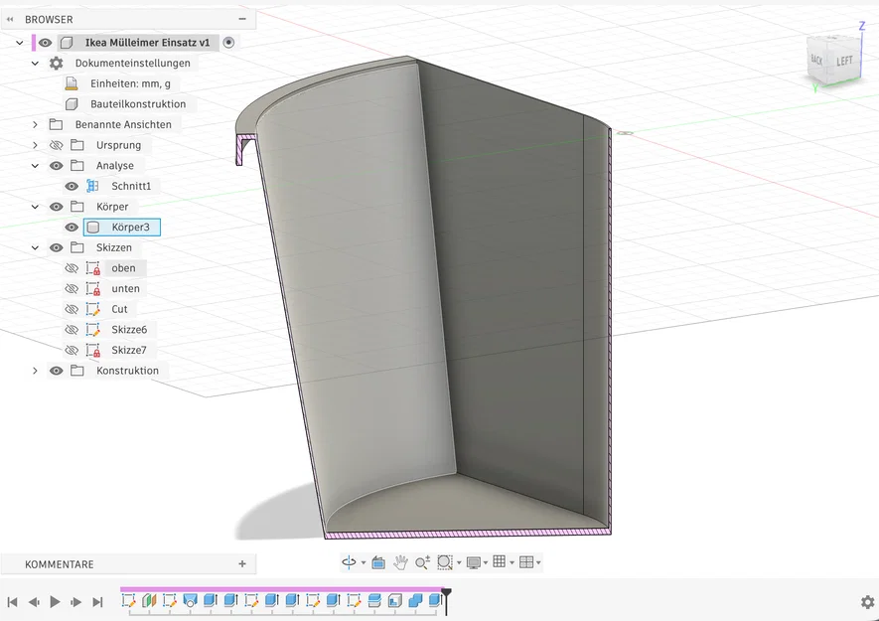The width and height of the screenshot is (879, 621).
Task: Click the BACK face of the ViewCube
Action: click(x=817, y=60)
